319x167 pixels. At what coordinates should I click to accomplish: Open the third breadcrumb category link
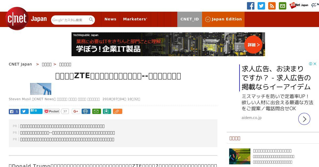(x=65, y=64)
